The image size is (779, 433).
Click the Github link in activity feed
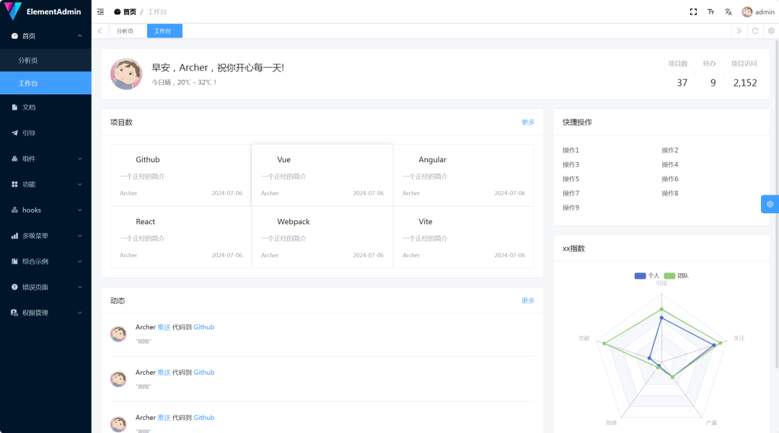point(203,326)
